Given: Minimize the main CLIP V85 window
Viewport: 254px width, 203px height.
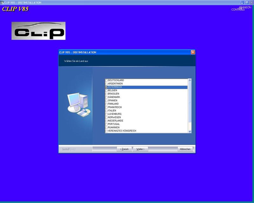Looking at the screenshot, I should click(x=242, y=2).
